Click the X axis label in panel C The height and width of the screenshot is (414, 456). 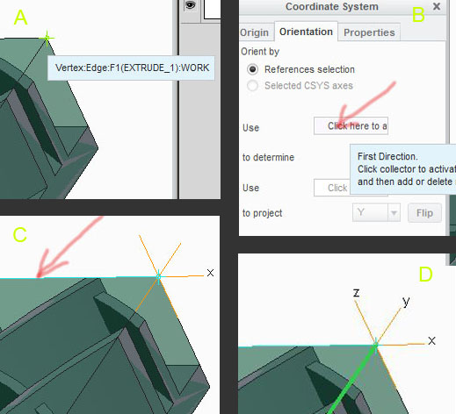[210, 273]
